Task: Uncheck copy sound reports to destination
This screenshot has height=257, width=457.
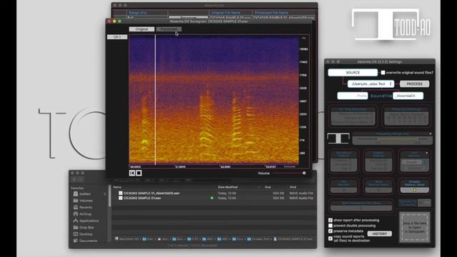Action: pyautogui.click(x=330, y=238)
